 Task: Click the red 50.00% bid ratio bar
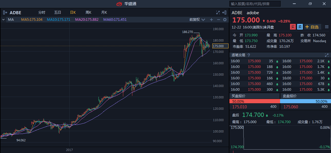(254, 101)
